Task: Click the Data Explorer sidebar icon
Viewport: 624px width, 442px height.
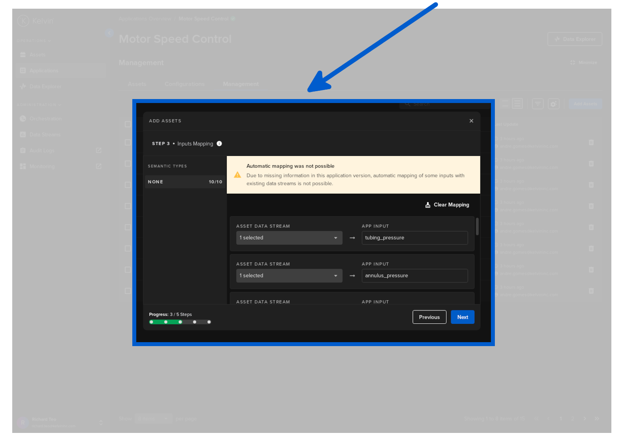Action: coord(23,86)
